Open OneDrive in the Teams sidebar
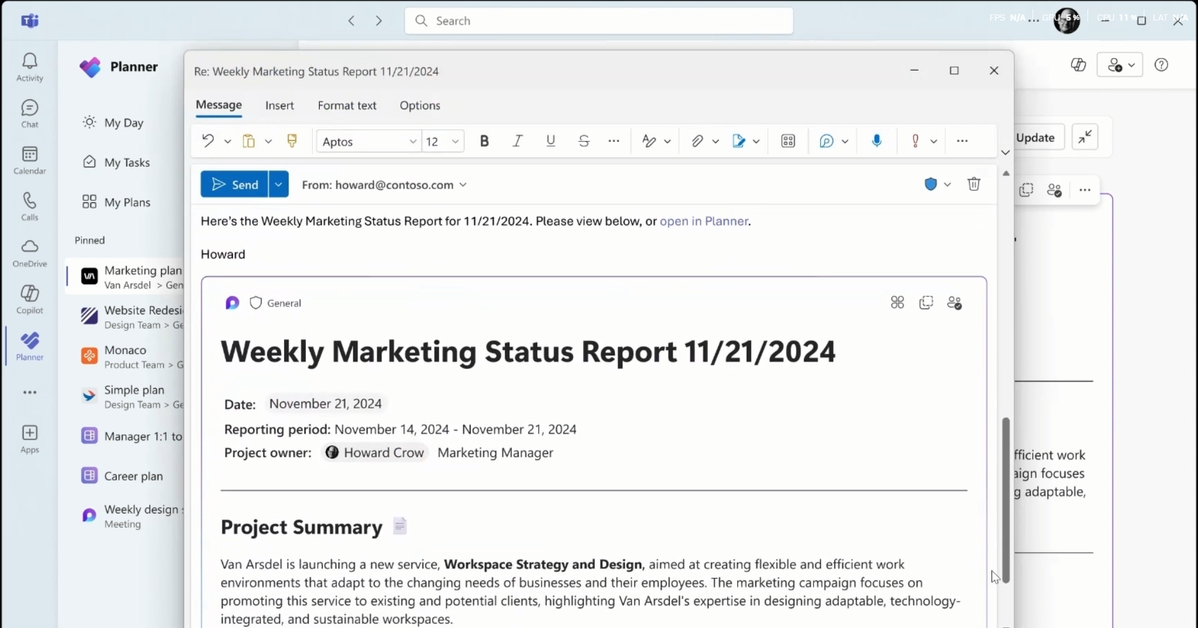The width and height of the screenshot is (1198, 628). click(x=29, y=253)
